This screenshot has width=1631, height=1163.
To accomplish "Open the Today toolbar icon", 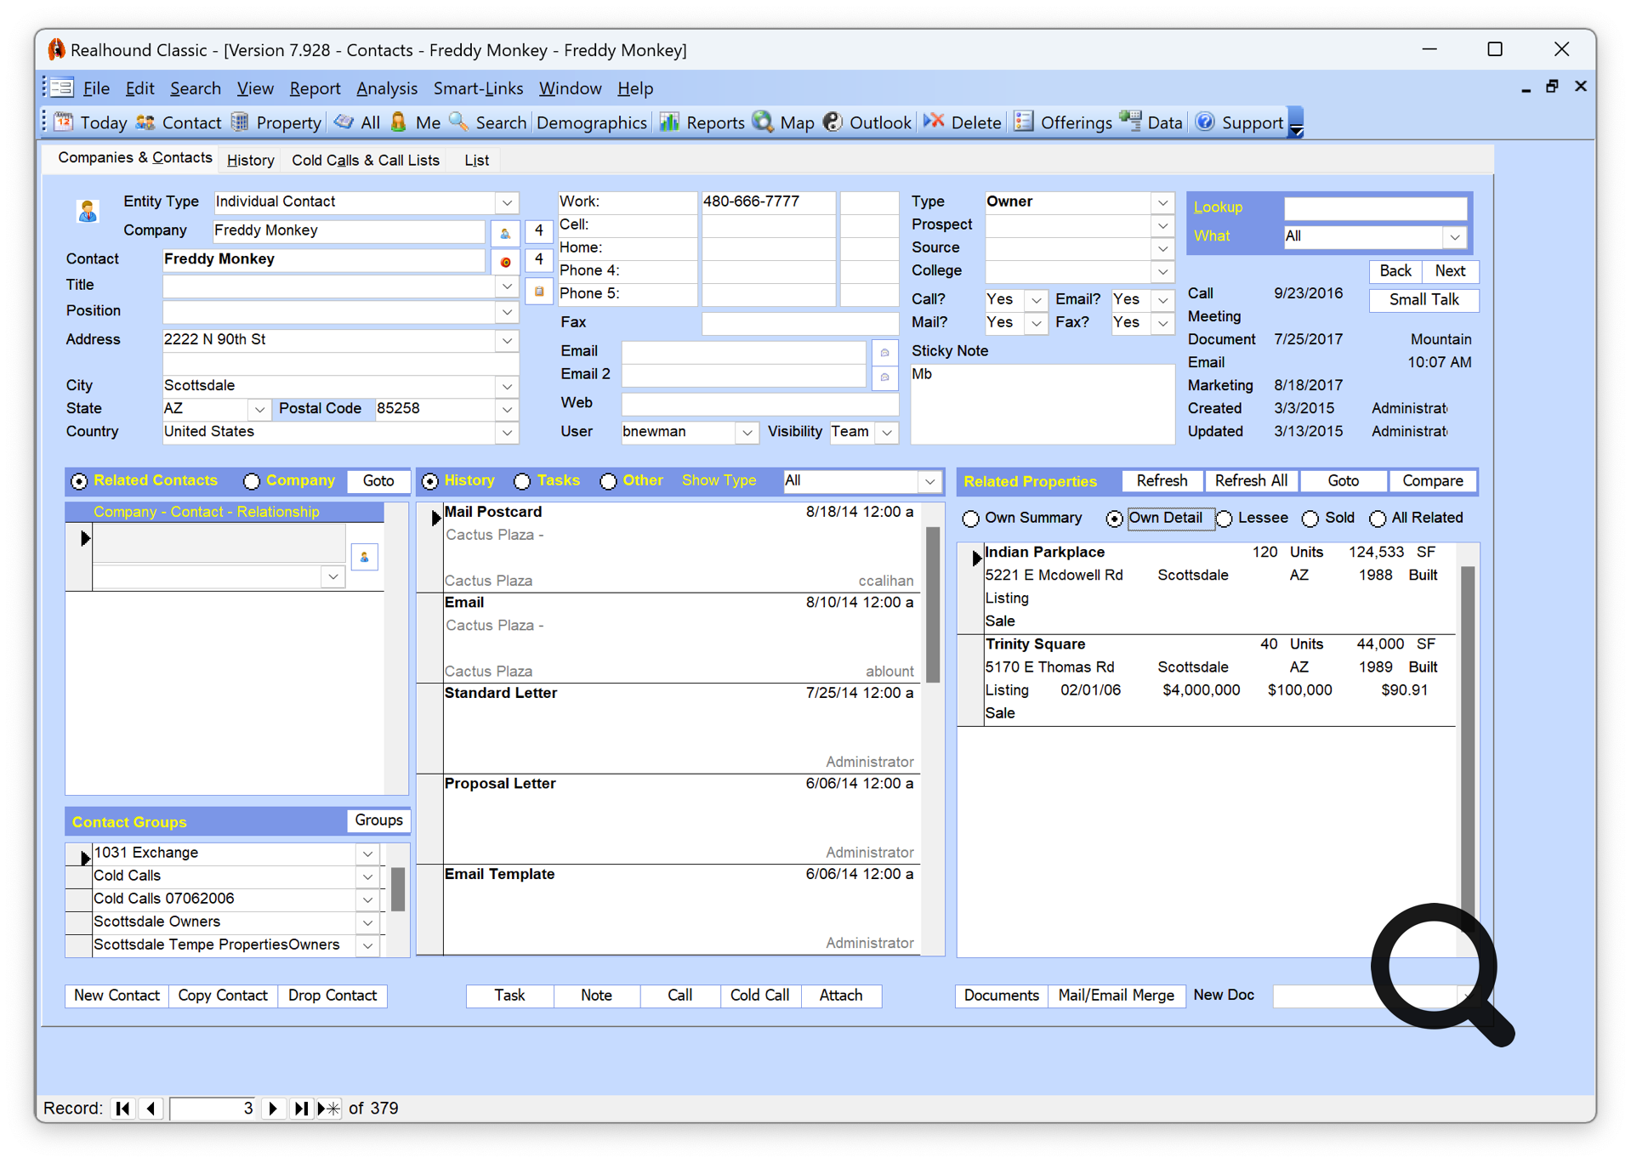I will (64, 122).
